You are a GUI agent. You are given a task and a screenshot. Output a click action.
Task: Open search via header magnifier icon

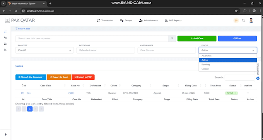pyautogui.click(x=243, y=20)
